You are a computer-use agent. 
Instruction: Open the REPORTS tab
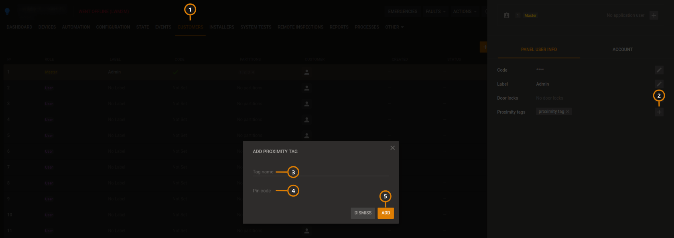[339, 27]
